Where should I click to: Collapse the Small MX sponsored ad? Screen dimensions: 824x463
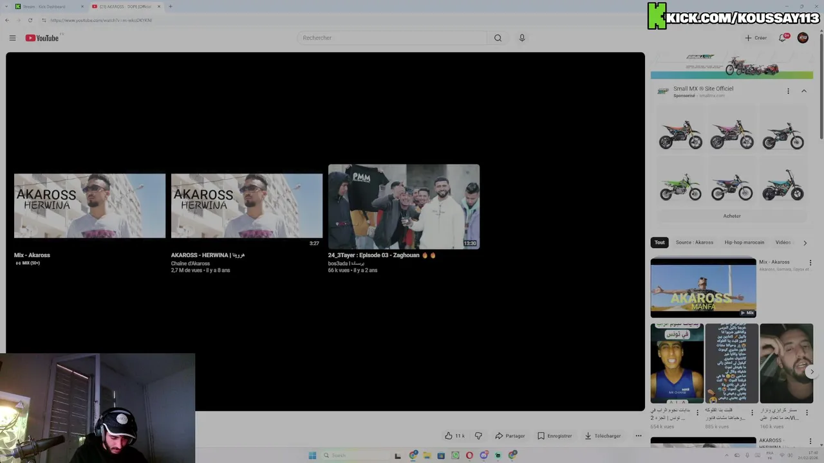(x=804, y=91)
